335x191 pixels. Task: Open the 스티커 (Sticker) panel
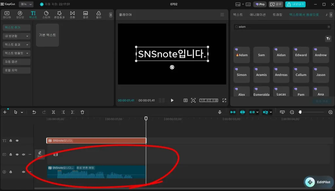pos(46,15)
